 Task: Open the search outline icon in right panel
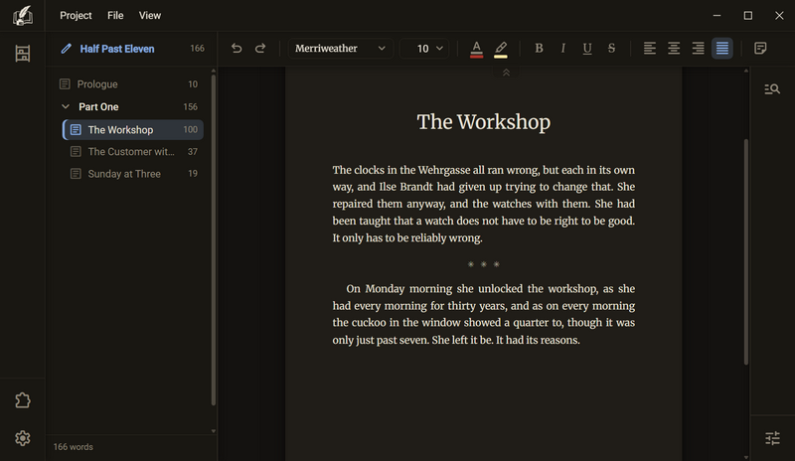pos(772,89)
